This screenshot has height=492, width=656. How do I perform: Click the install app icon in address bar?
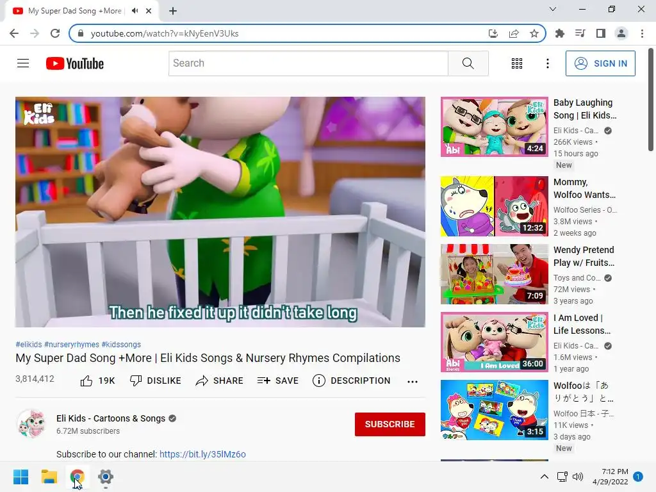(x=493, y=33)
